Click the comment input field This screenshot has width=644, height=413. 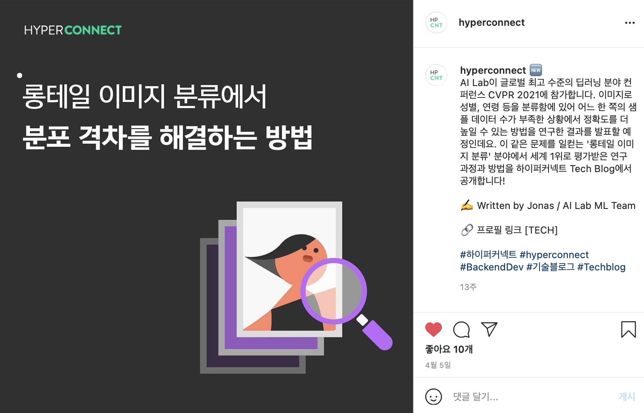pos(533,397)
